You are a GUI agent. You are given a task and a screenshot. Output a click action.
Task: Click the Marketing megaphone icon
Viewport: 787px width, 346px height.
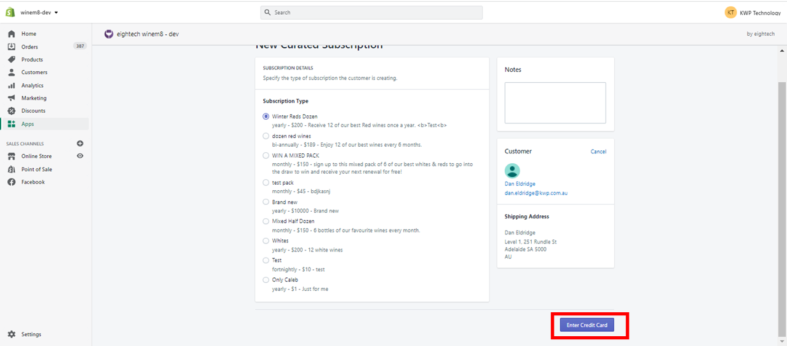11,98
